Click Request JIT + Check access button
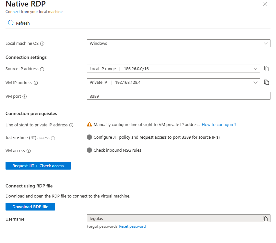276x243 pixels. click(x=38, y=166)
